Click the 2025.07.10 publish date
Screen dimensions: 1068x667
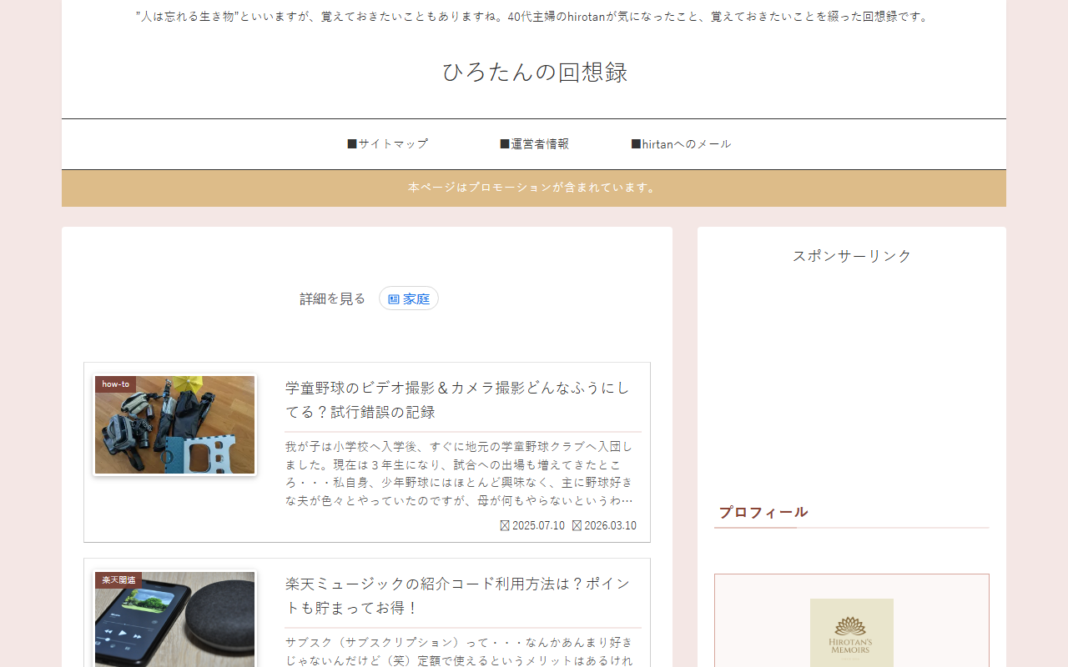tap(538, 525)
